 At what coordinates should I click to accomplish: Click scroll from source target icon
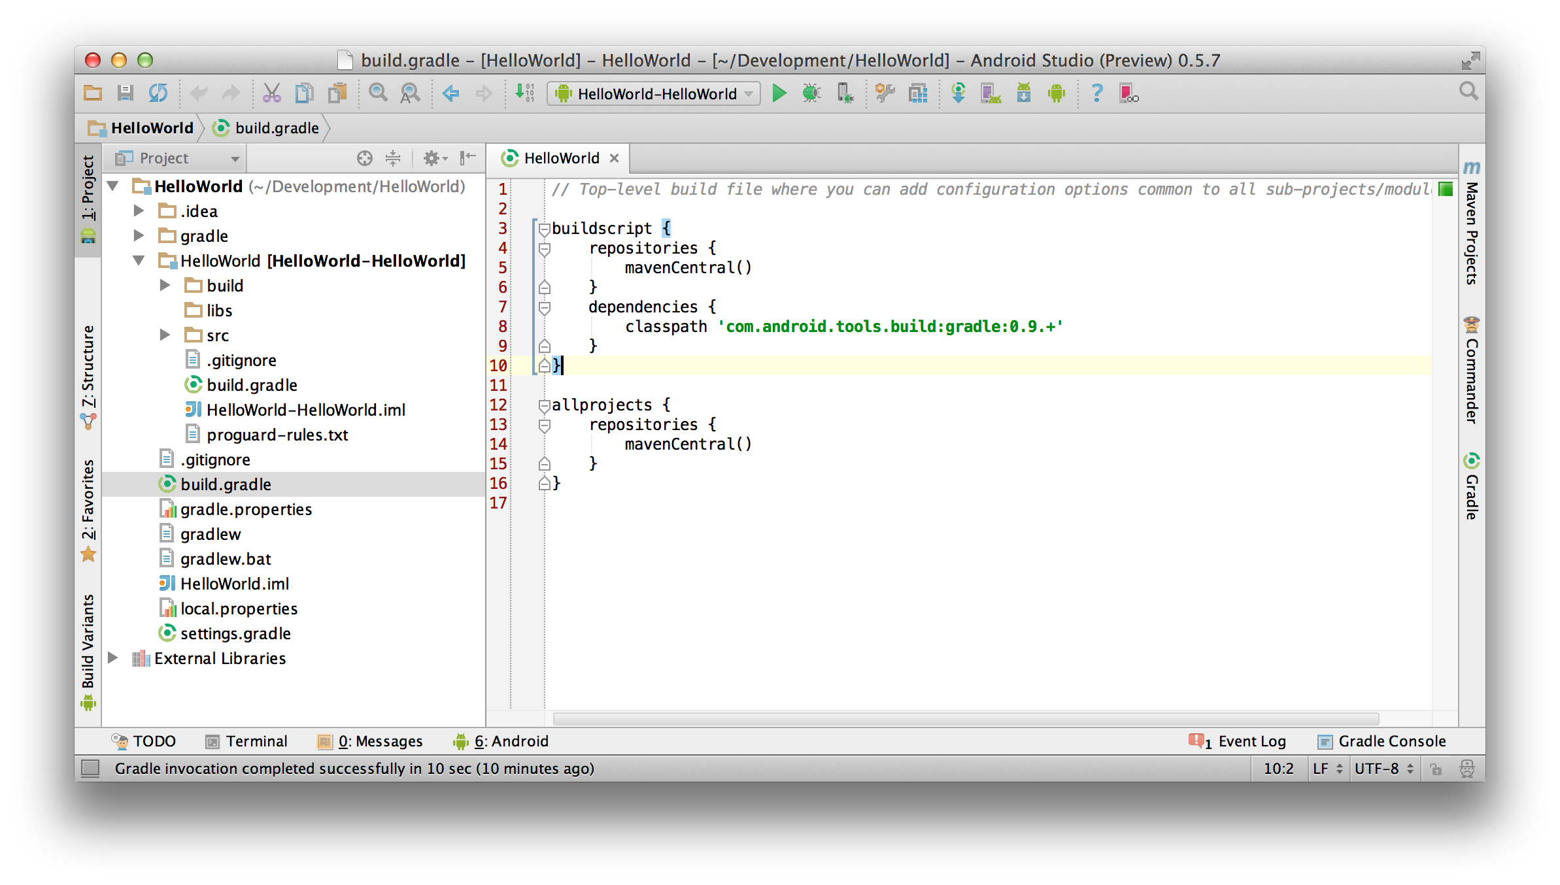364,158
